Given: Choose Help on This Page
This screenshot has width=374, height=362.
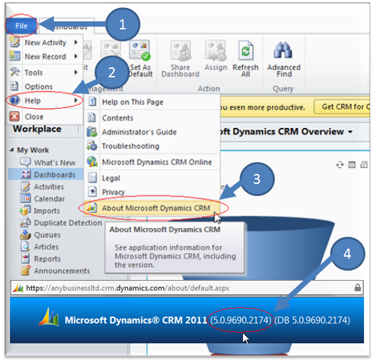Looking at the screenshot, I should coord(152,102).
